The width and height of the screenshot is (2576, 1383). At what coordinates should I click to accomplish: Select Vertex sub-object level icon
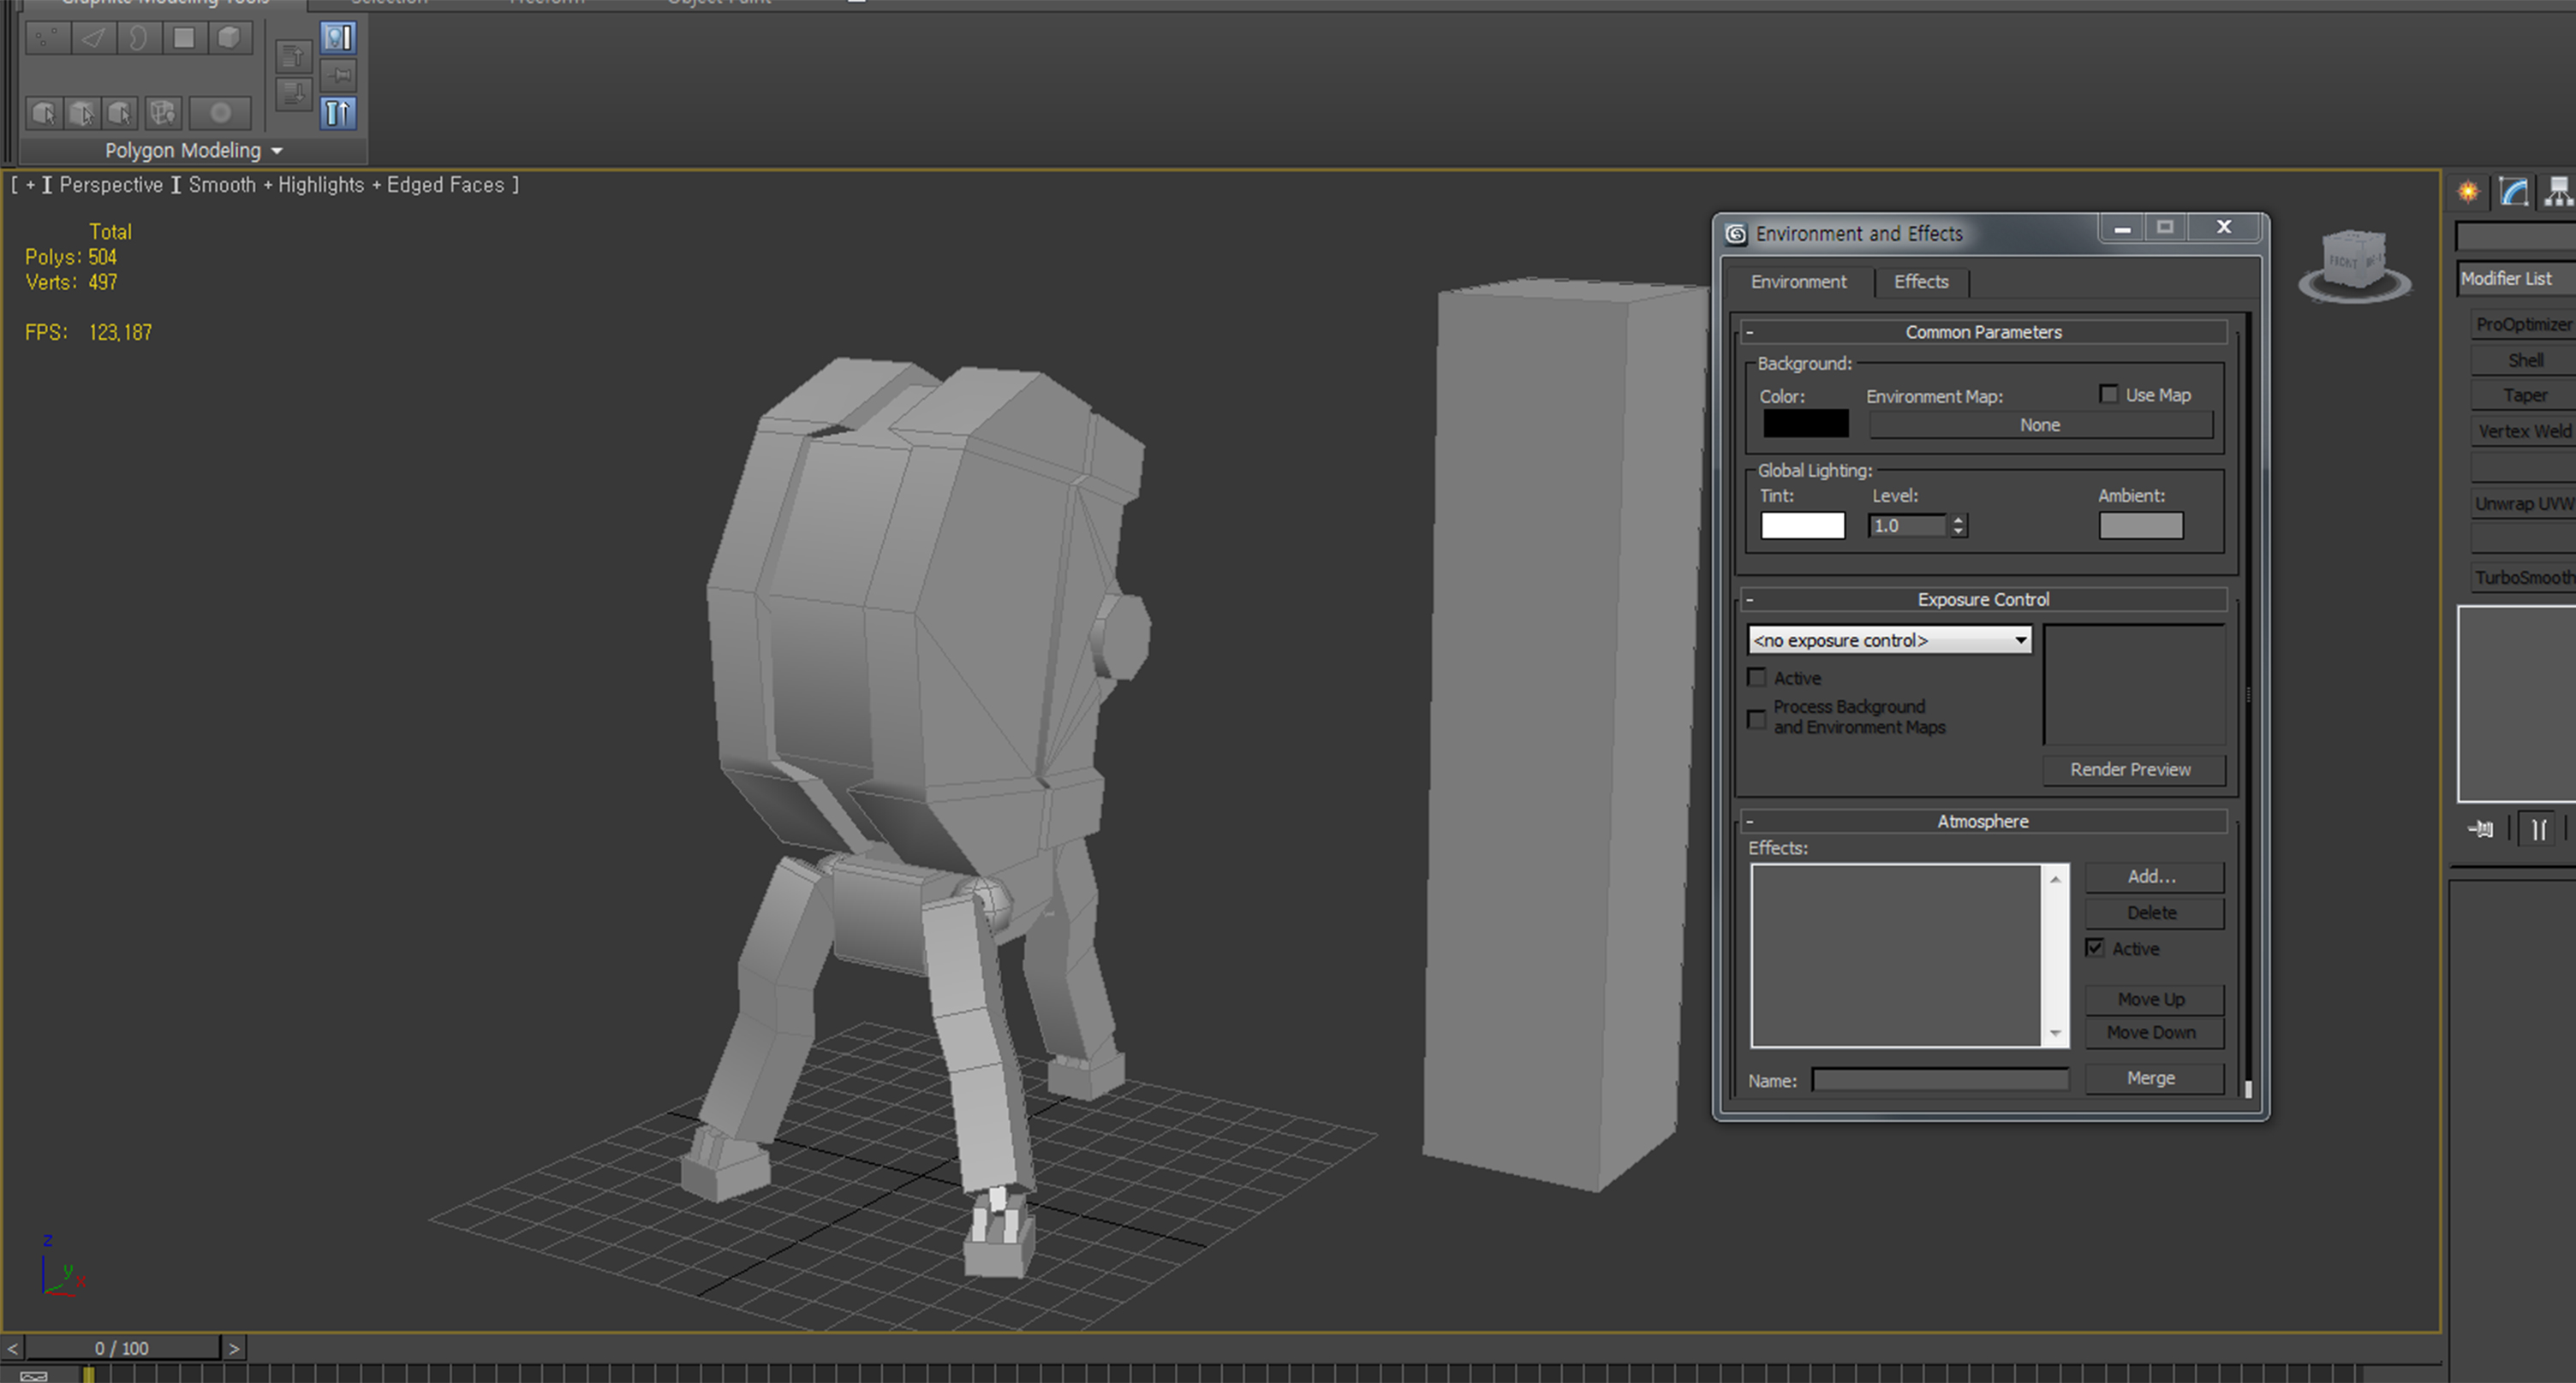pyautogui.click(x=46, y=38)
